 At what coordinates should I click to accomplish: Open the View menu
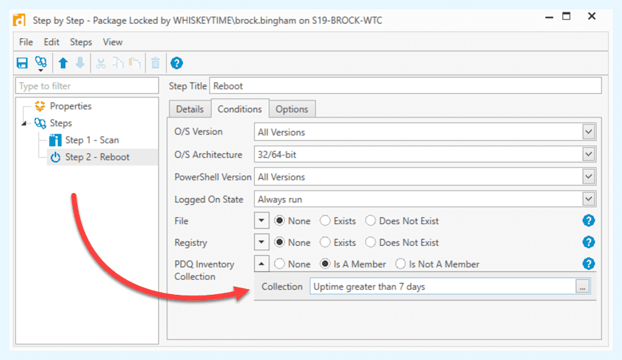(x=113, y=42)
